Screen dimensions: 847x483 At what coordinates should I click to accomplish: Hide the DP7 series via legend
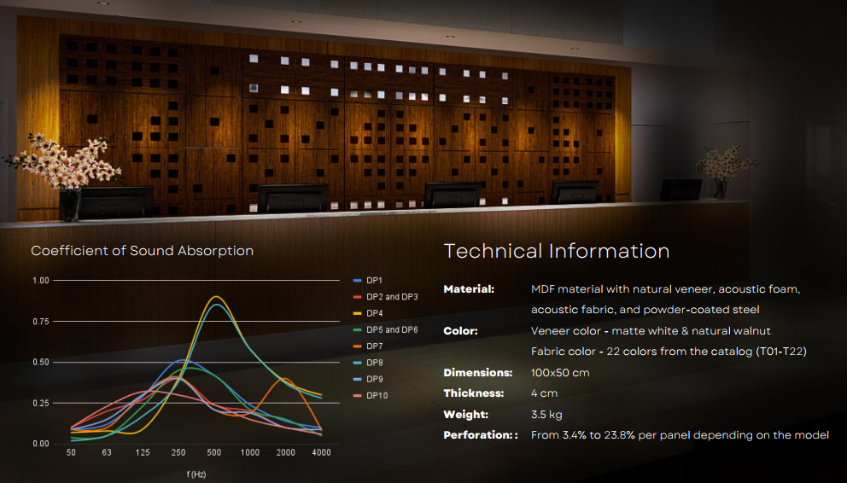click(375, 346)
